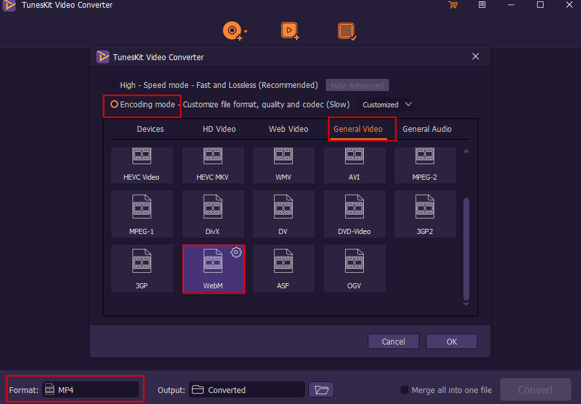The width and height of the screenshot is (581, 404).
Task: Open the converted list icon
Action: point(347,32)
